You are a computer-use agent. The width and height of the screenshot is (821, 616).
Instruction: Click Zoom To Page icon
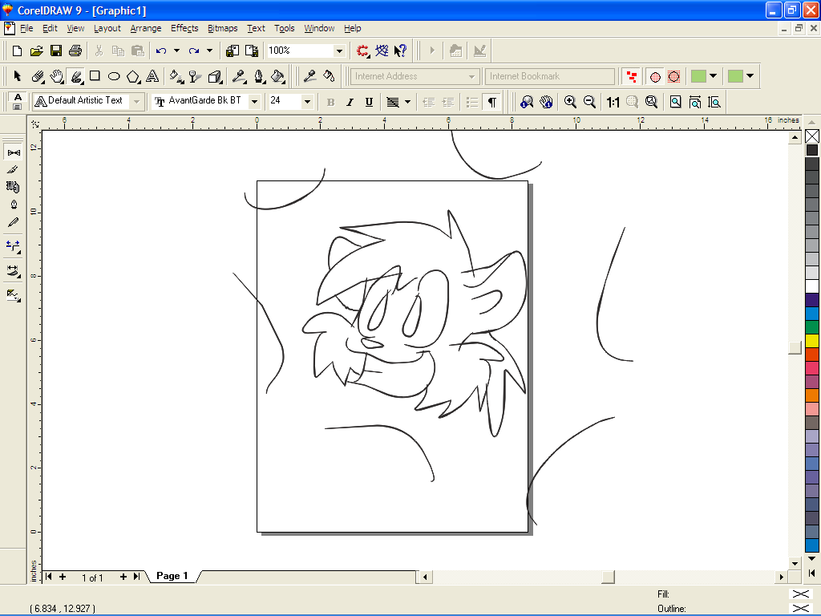click(675, 102)
